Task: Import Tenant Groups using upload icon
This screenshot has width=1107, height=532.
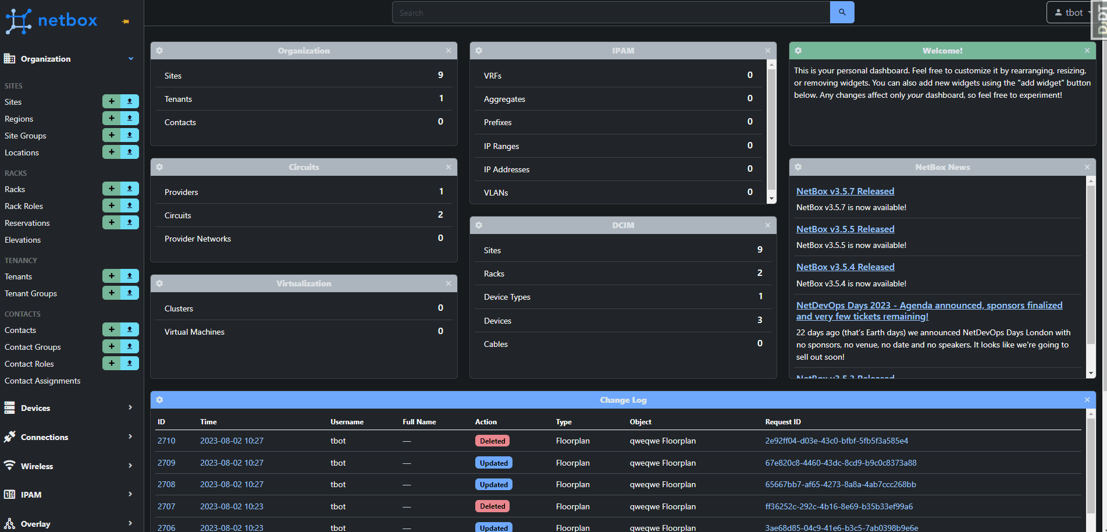Action: 130,293
